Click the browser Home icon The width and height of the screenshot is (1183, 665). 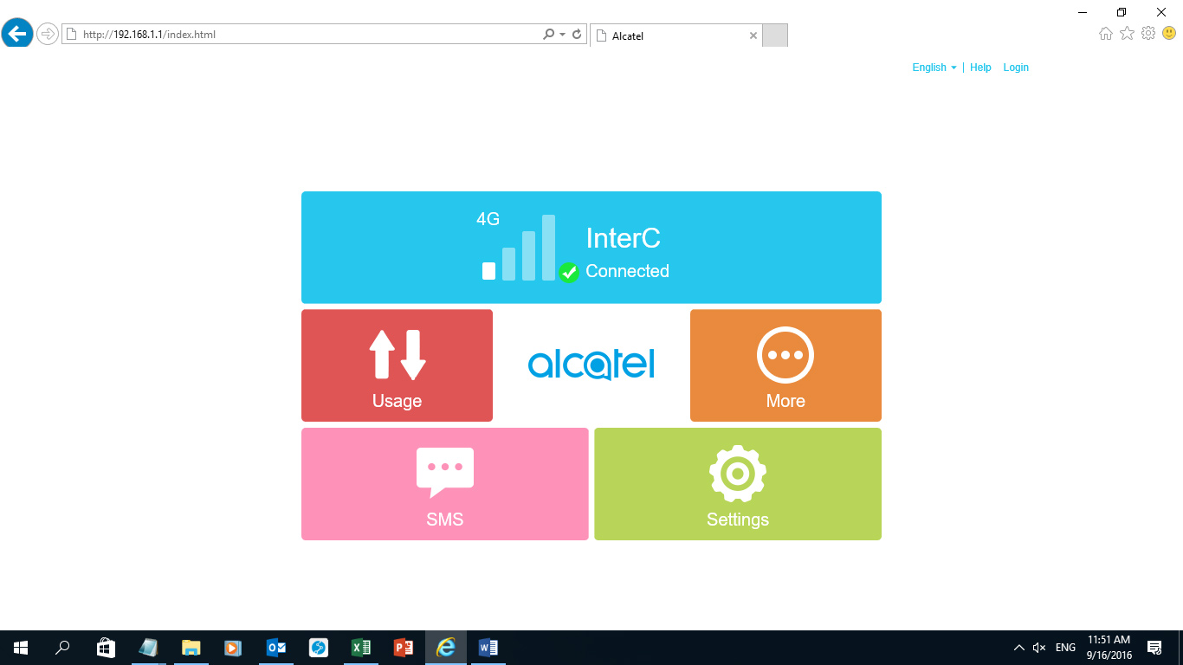tap(1106, 34)
